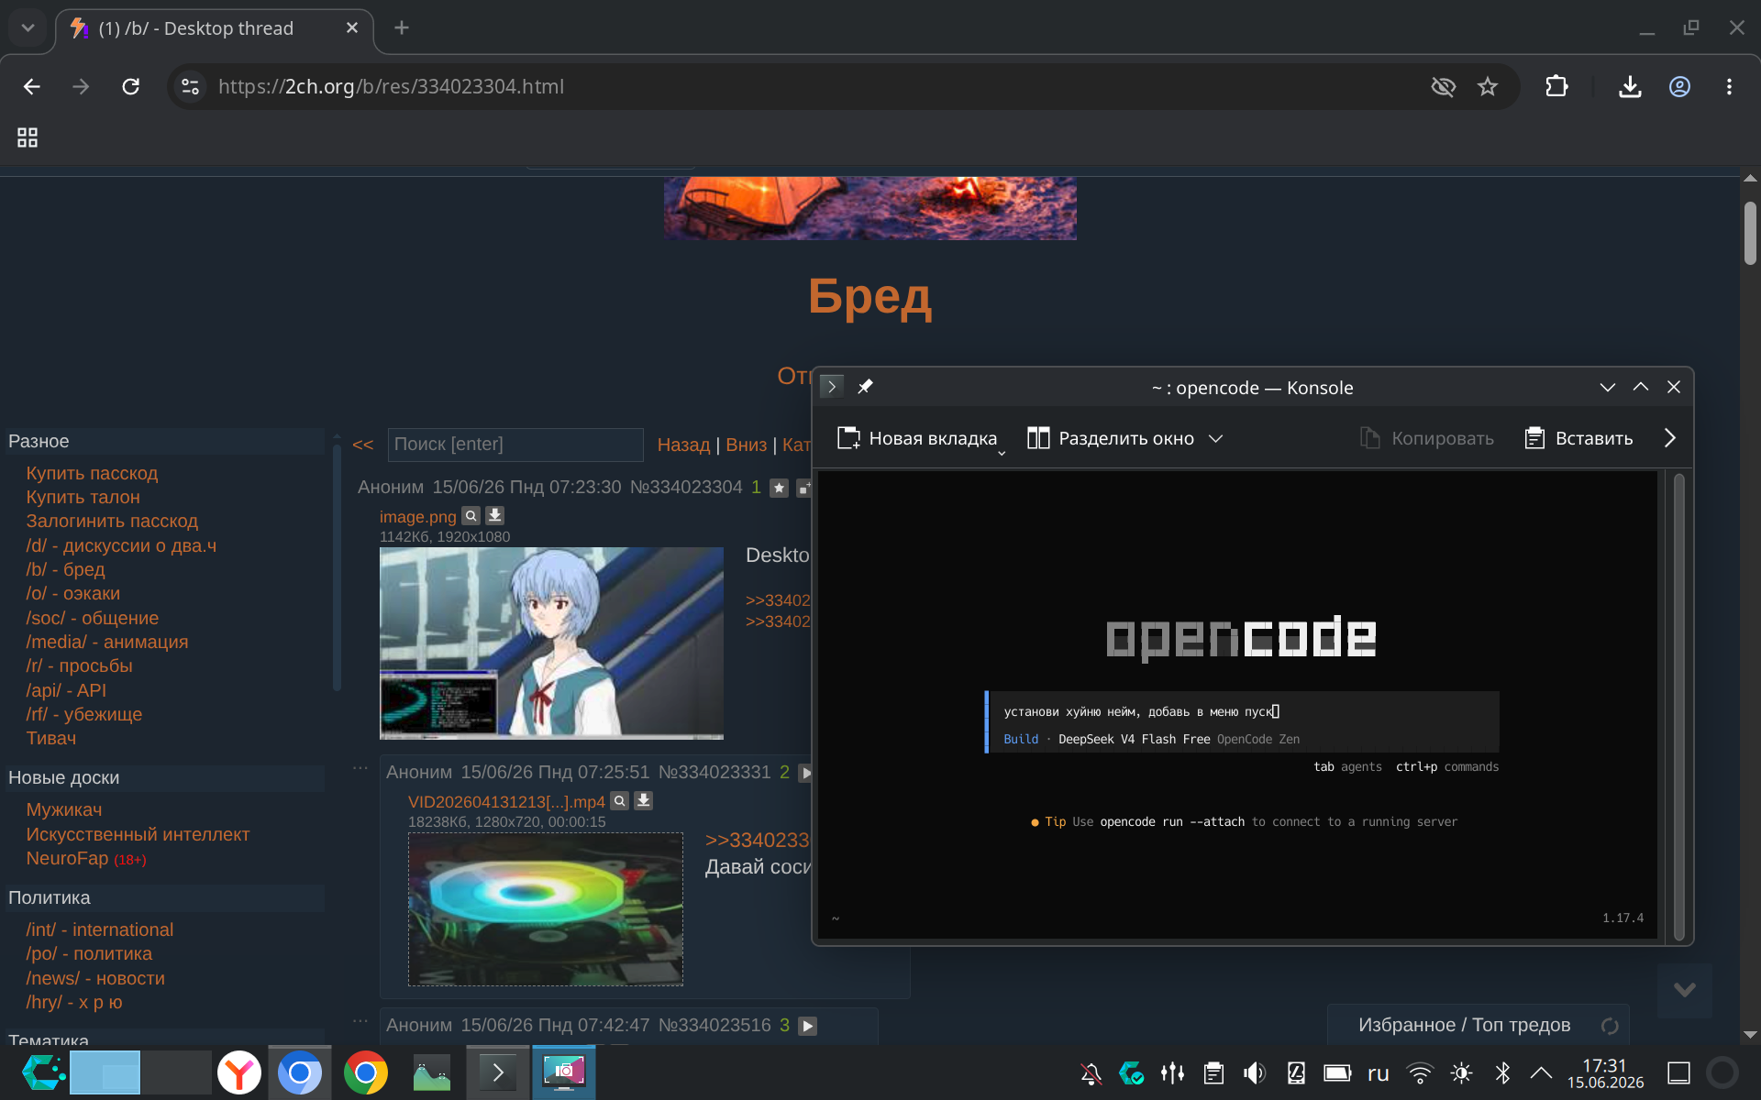Open Избранное / Топ тредов panel

click(1464, 1025)
